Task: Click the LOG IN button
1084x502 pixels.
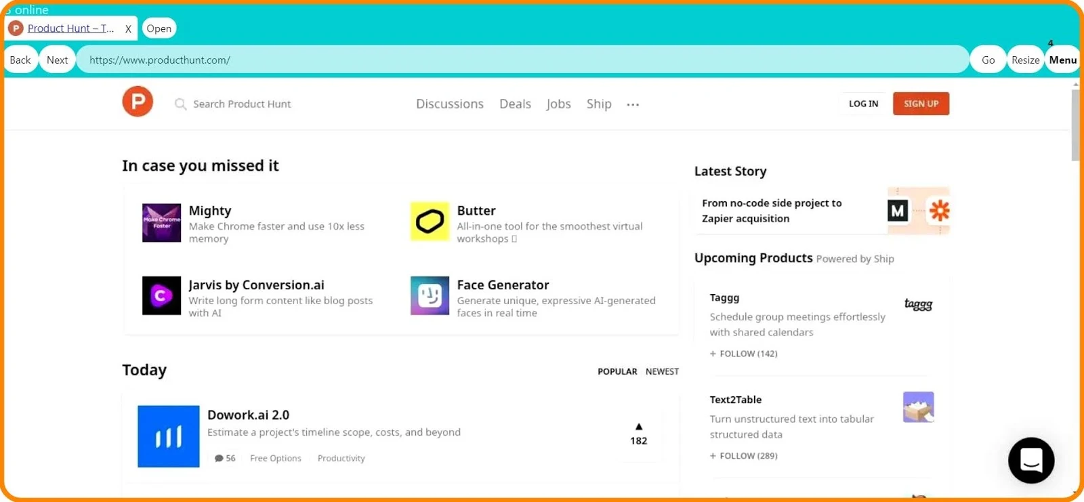Action: 863,104
